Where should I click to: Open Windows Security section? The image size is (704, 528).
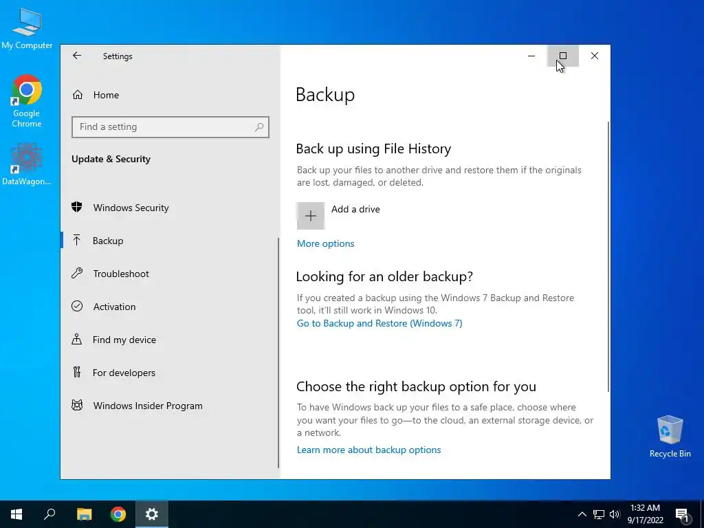(170, 208)
